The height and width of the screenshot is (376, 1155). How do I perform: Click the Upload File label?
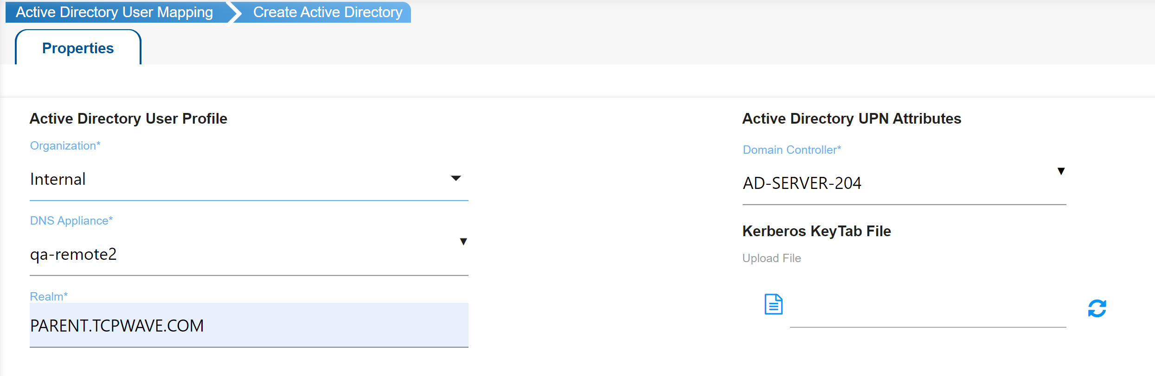[772, 258]
